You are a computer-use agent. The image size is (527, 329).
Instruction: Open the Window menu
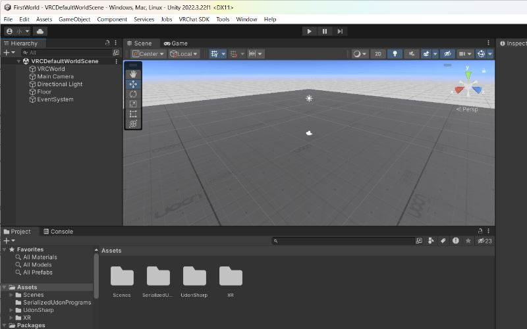246,19
